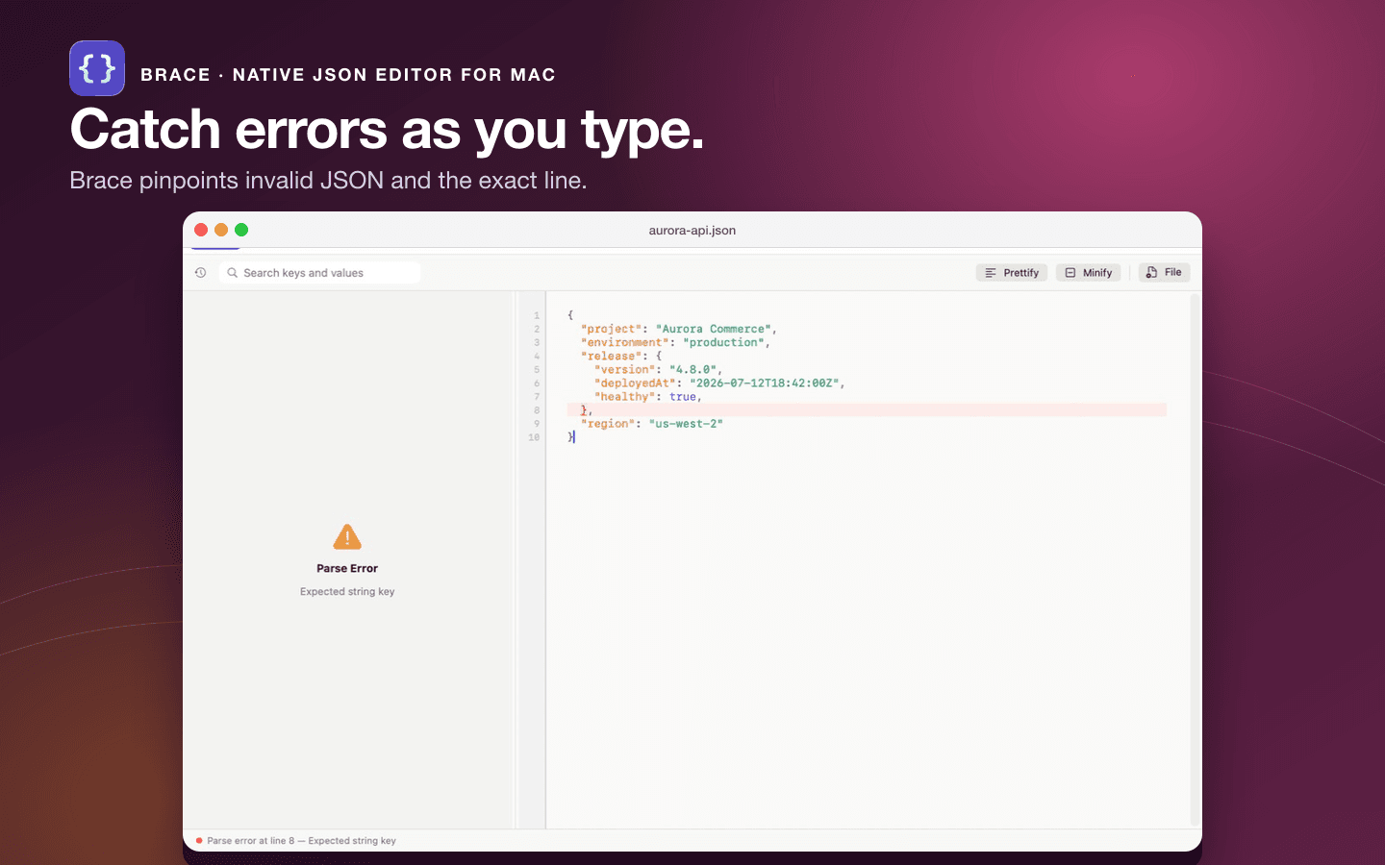The width and height of the screenshot is (1385, 865).
Task: Click the Brace app logo icon
Action: tap(97, 68)
